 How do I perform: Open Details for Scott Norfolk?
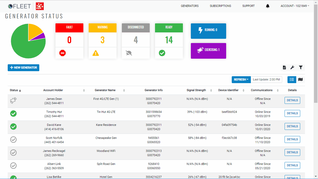tap(292, 139)
